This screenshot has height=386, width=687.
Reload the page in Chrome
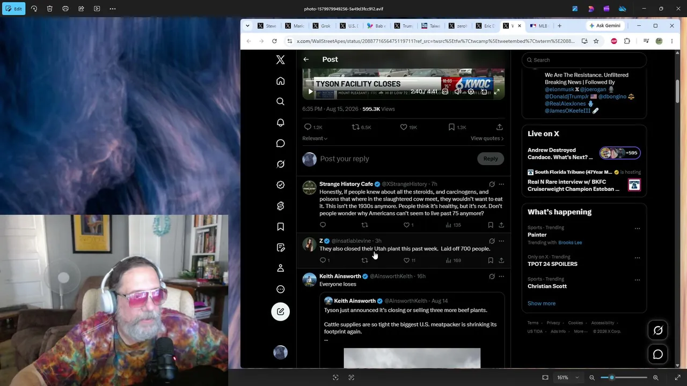274,41
